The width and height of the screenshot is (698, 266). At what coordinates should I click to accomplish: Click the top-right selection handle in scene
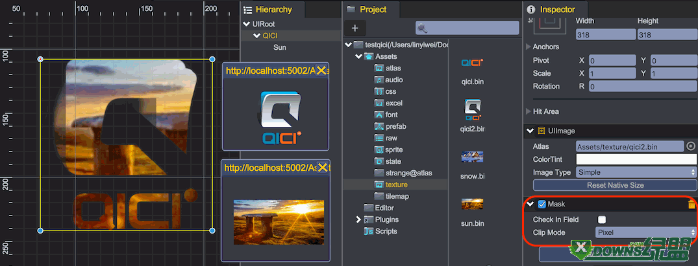(x=212, y=59)
